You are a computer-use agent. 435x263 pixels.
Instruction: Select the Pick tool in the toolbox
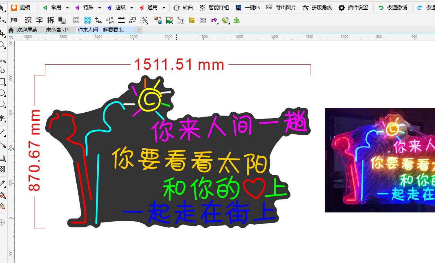point(2,7)
